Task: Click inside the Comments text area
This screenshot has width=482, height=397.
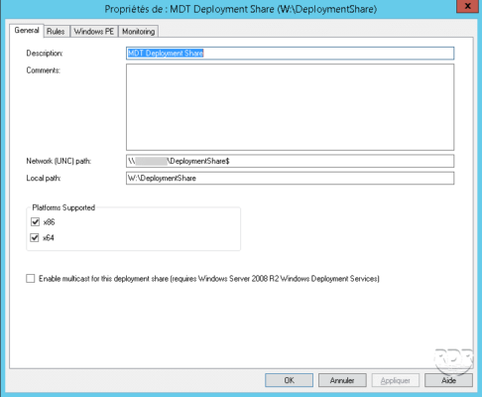Action: click(x=290, y=107)
